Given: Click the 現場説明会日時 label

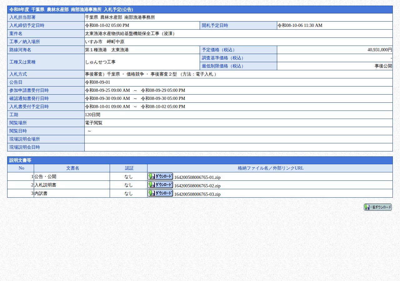Looking at the screenshot, I should tap(46, 147).
